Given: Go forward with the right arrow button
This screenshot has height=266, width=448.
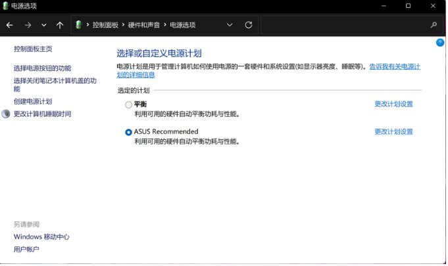Looking at the screenshot, I should (28, 25).
